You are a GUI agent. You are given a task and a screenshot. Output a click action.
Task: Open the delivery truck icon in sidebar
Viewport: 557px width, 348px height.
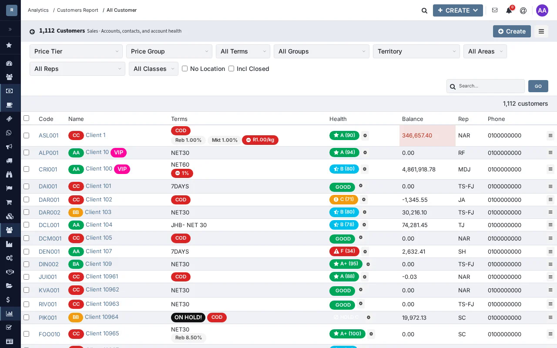click(x=9, y=161)
